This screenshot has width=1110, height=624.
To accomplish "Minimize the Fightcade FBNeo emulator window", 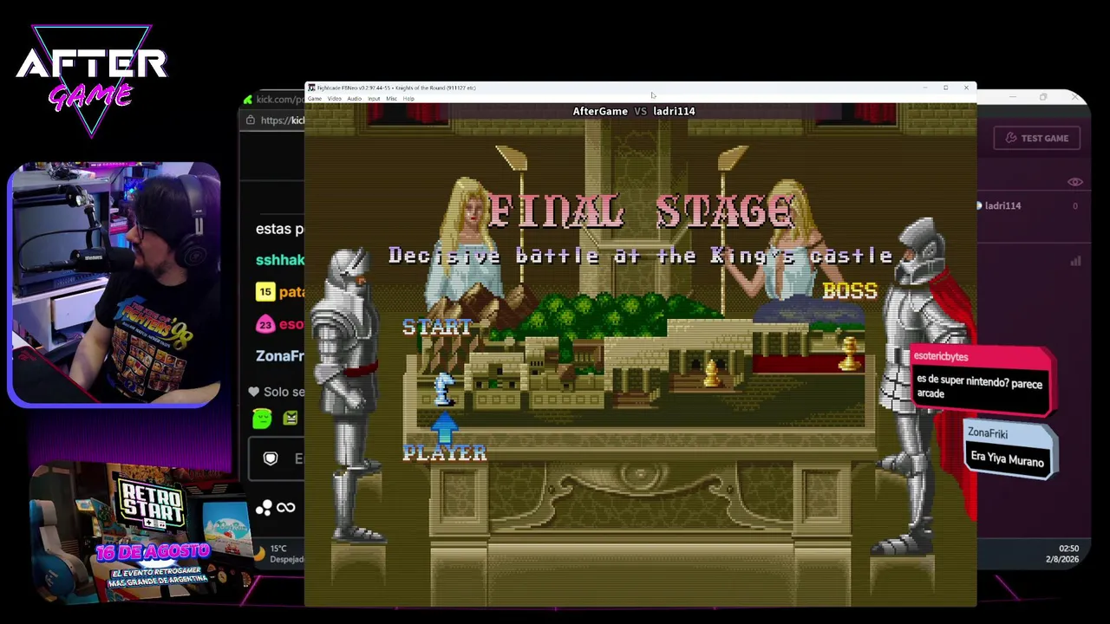I will (x=924, y=88).
